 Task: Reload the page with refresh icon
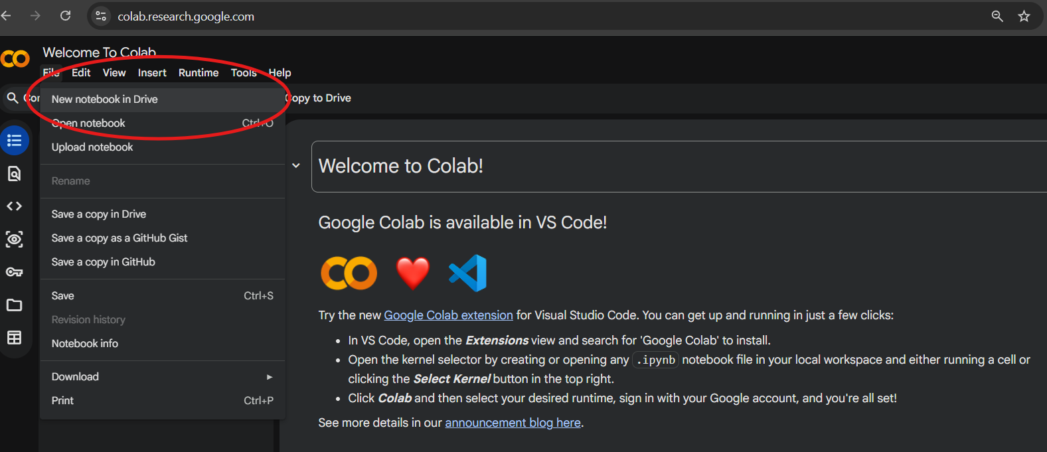coord(65,15)
